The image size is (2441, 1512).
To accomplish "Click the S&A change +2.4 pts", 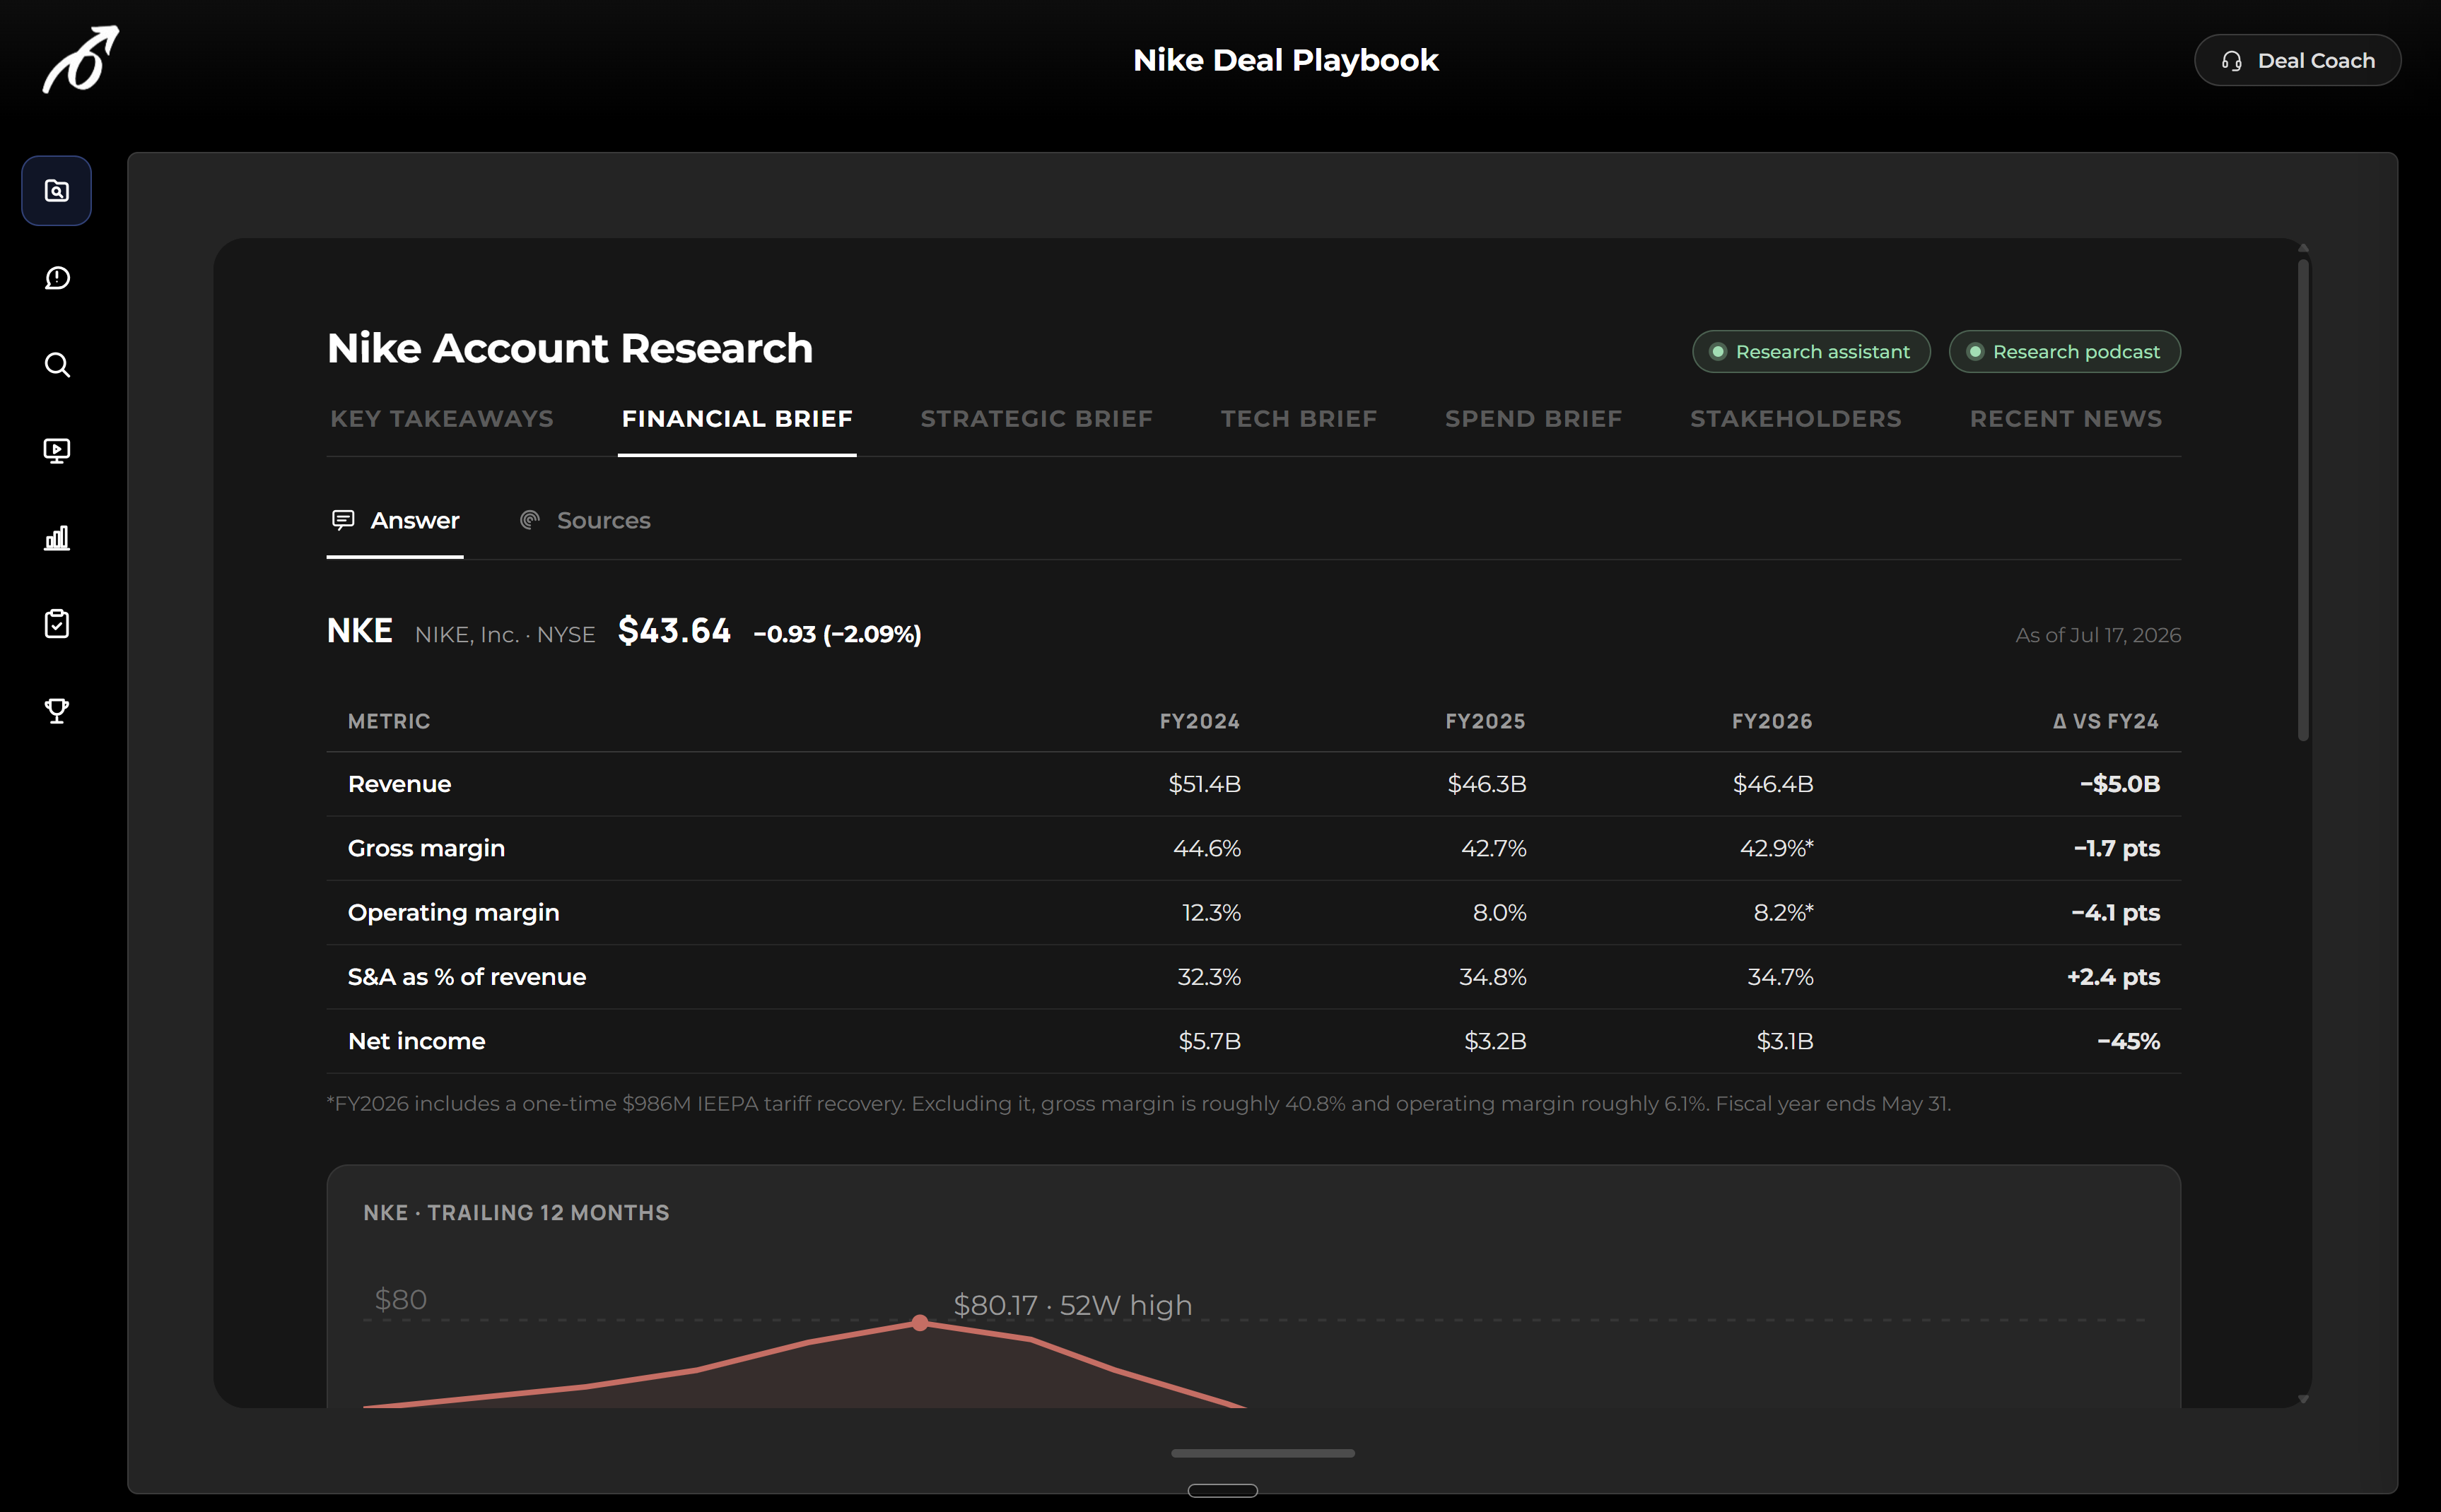I will click(2114, 977).
